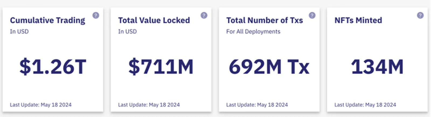Click 'In USD' under Cumulative Trading

[19, 31]
